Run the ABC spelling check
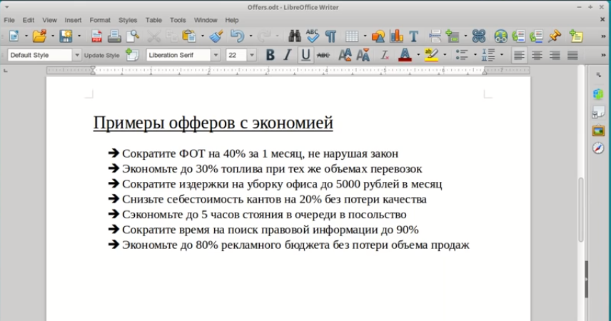 point(312,36)
